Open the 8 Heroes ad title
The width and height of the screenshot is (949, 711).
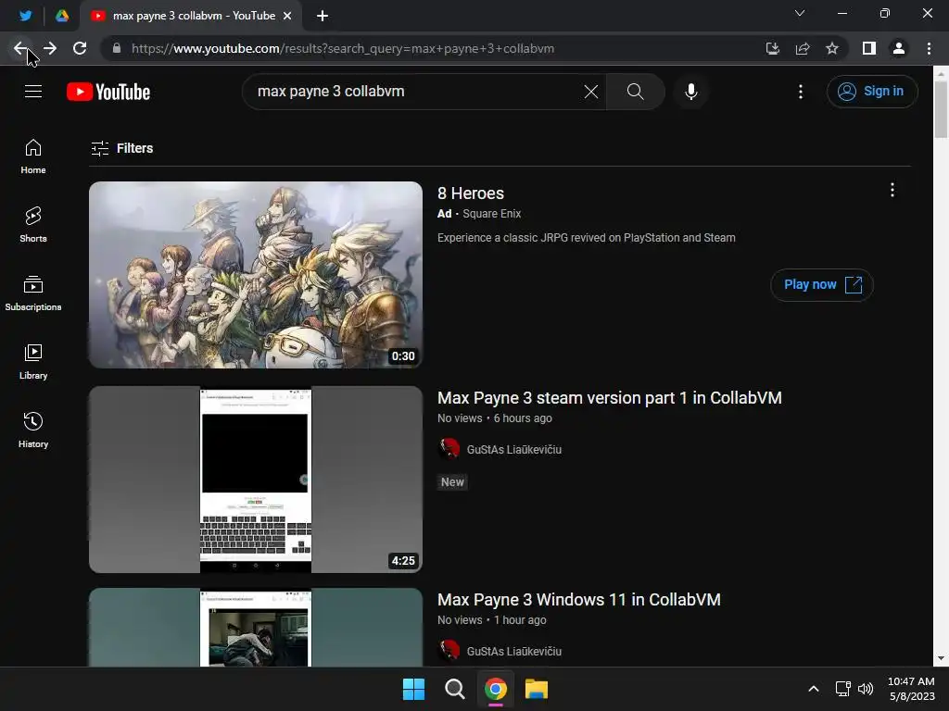tap(470, 193)
